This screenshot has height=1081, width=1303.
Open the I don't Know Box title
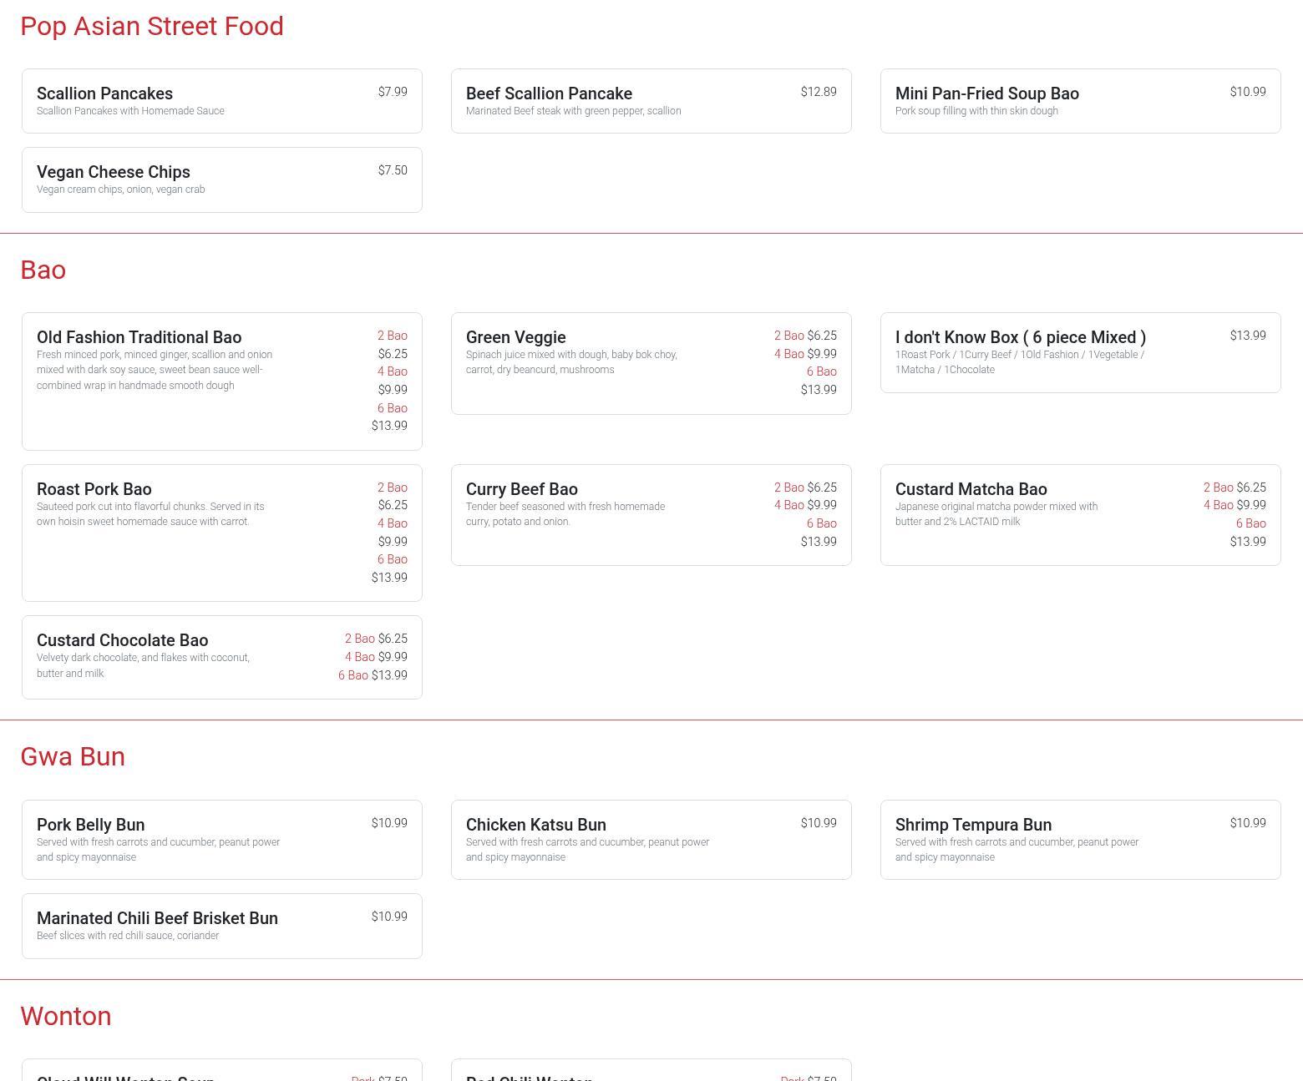[1021, 337]
